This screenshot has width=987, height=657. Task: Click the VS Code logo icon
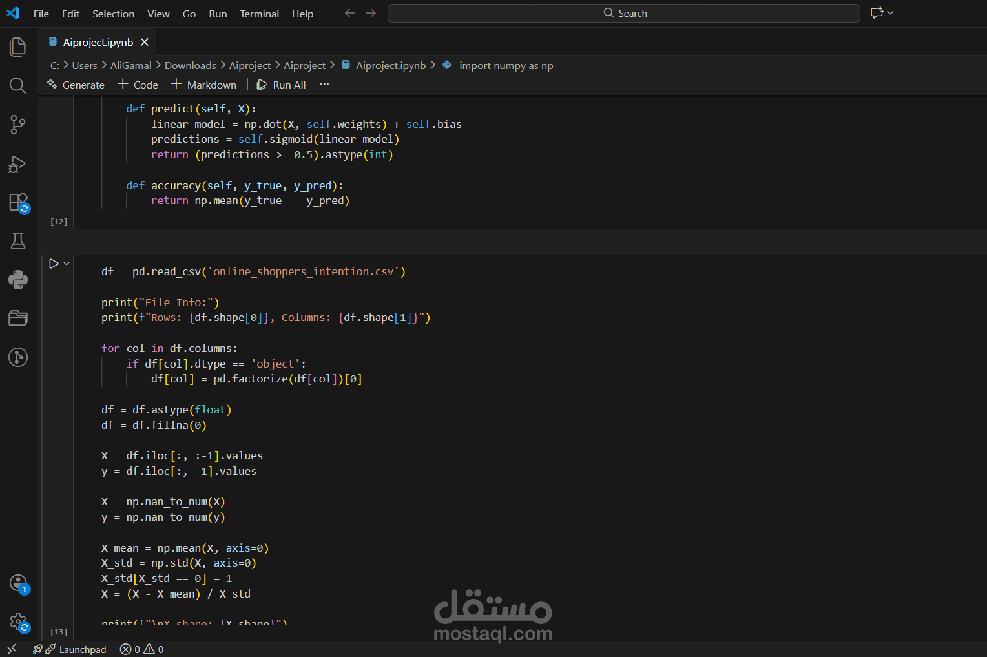tap(13, 13)
